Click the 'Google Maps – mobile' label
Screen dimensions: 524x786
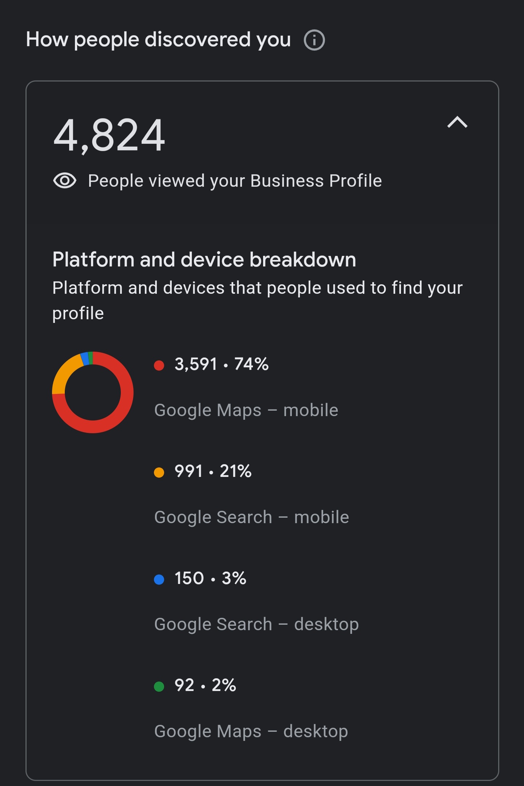(246, 410)
